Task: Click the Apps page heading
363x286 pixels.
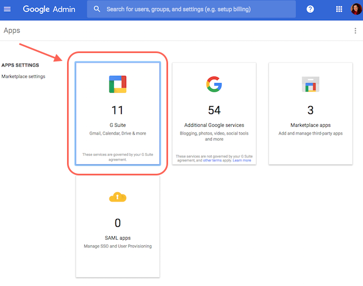Action: pyautogui.click(x=12, y=31)
